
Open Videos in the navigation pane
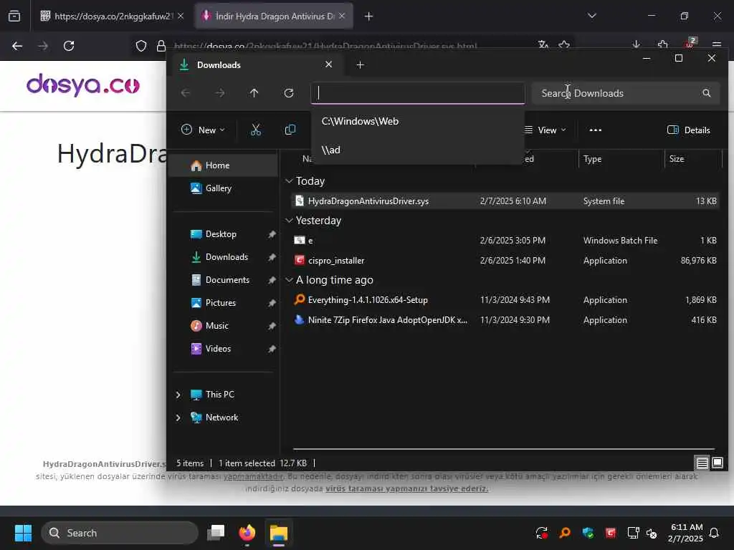[223, 349]
